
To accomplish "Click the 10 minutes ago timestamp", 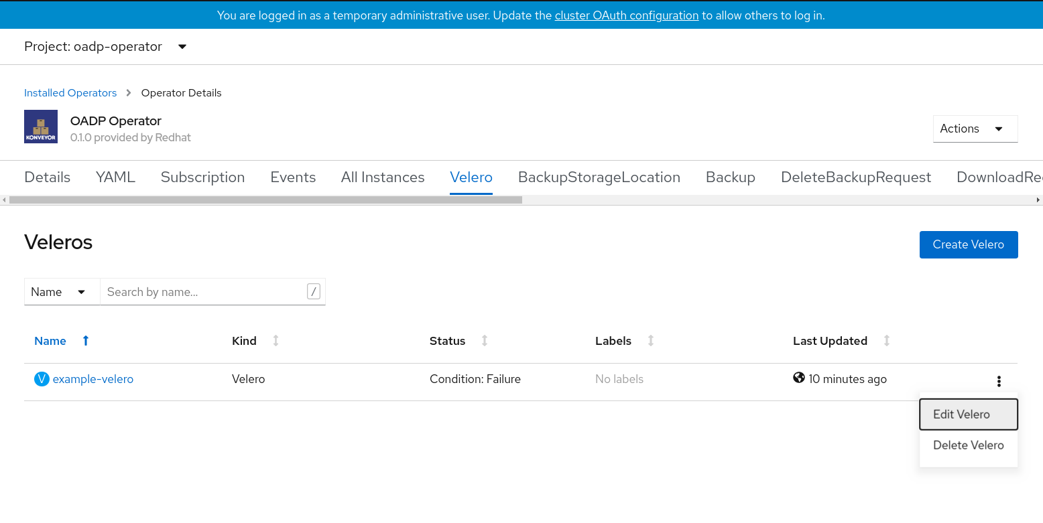I will (x=847, y=379).
